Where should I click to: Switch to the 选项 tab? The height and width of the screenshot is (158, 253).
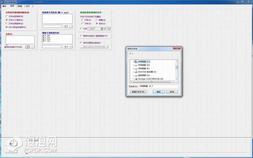pos(12,6)
